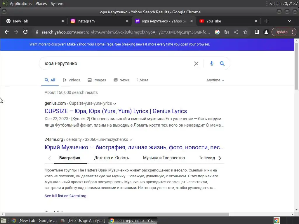Reload the Yahoo search page
The image size is (299, 224).
point(25,32)
